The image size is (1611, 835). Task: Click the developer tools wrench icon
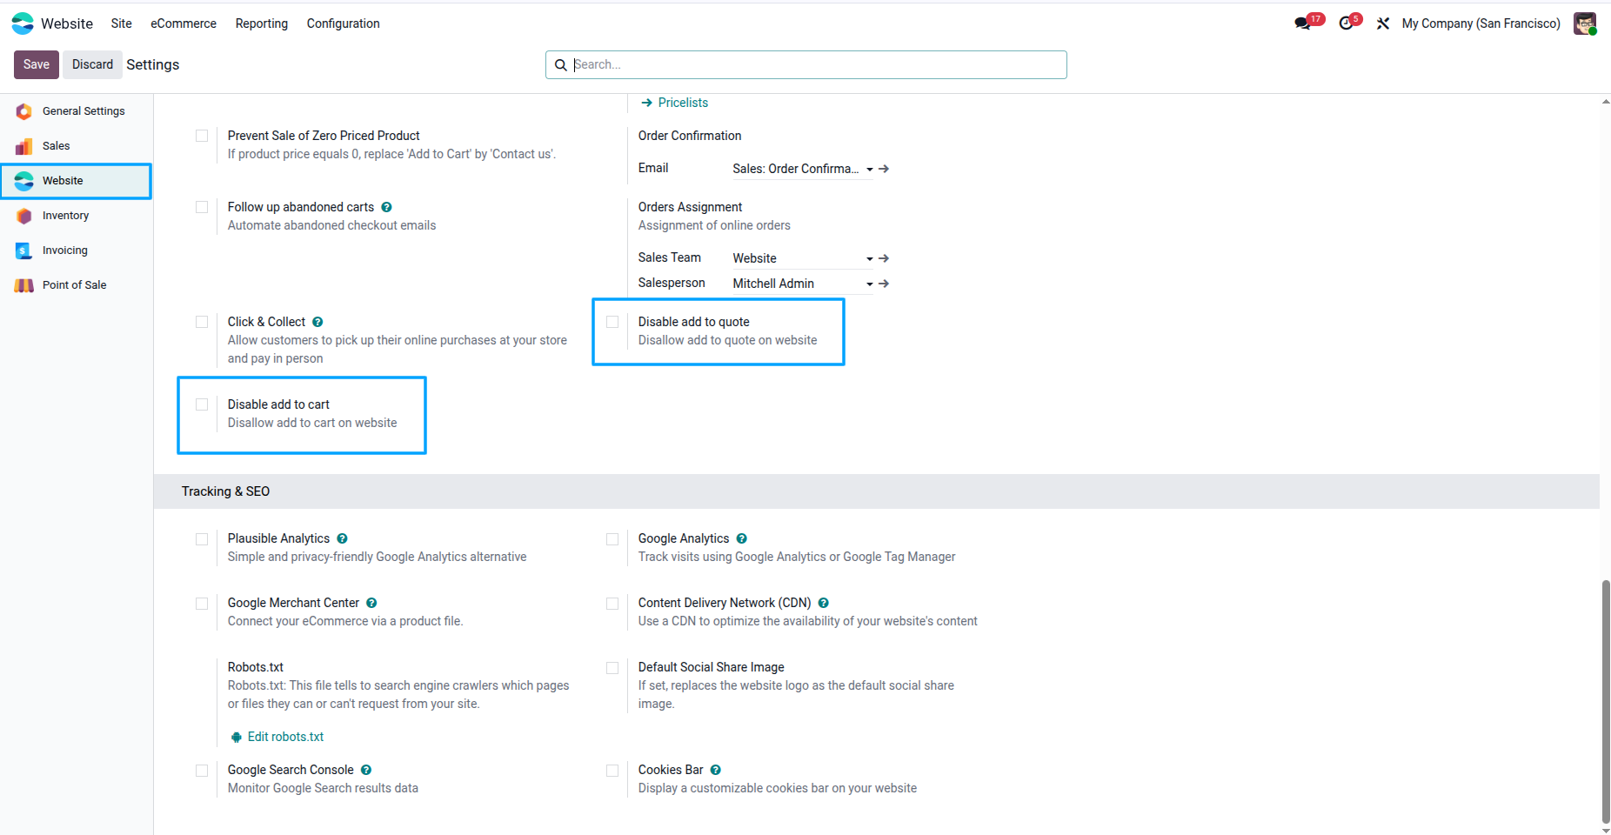click(x=1382, y=23)
